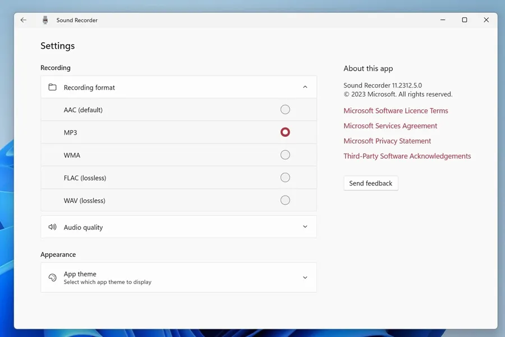Click the '© 2023 Microsoft' copyright text
Screen dimensions: 505x337
tap(398, 94)
